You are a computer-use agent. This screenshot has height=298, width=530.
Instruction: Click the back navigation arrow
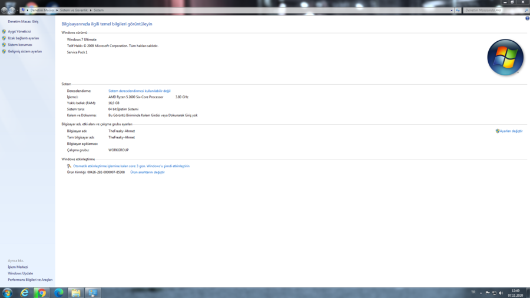point(4,10)
